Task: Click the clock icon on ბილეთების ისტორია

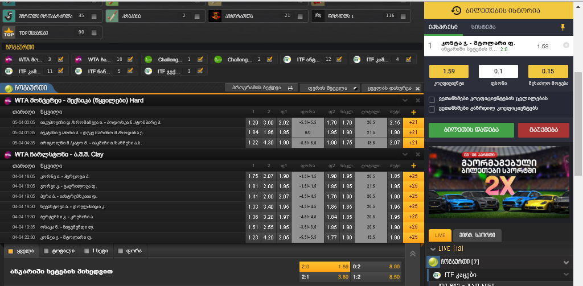Action: coord(456,11)
